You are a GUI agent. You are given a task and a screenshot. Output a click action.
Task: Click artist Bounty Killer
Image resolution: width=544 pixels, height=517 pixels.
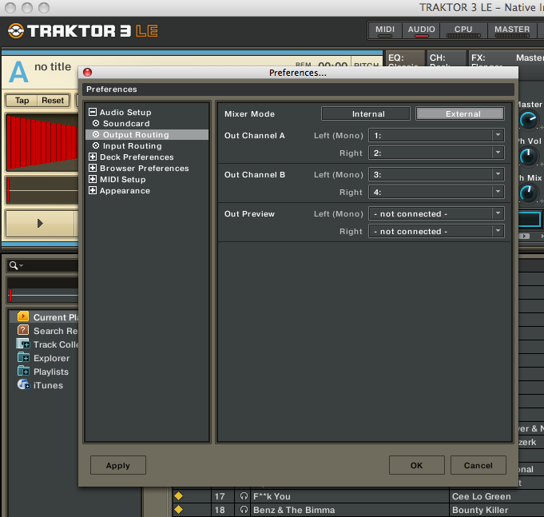(x=480, y=510)
